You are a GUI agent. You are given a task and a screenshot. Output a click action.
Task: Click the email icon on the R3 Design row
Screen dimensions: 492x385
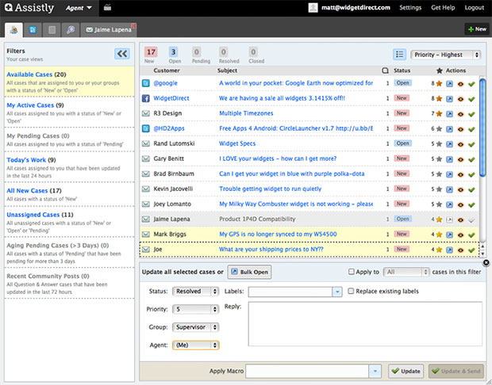[x=145, y=113]
